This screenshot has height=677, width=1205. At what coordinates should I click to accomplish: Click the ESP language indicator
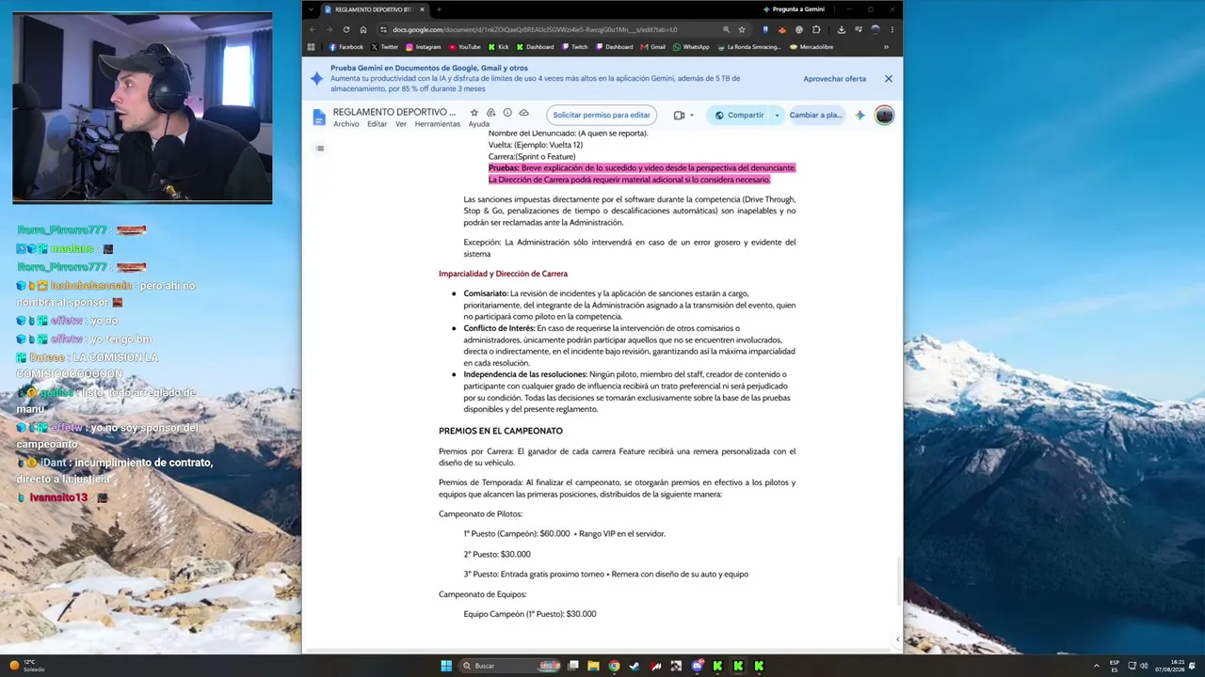point(1115,666)
